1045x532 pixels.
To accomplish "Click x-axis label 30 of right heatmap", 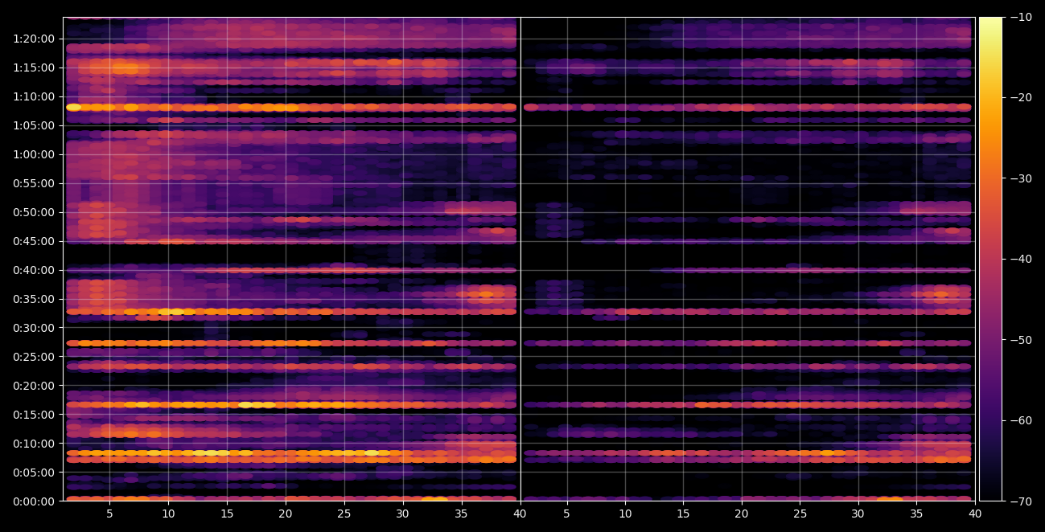I will (x=858, y=514).
